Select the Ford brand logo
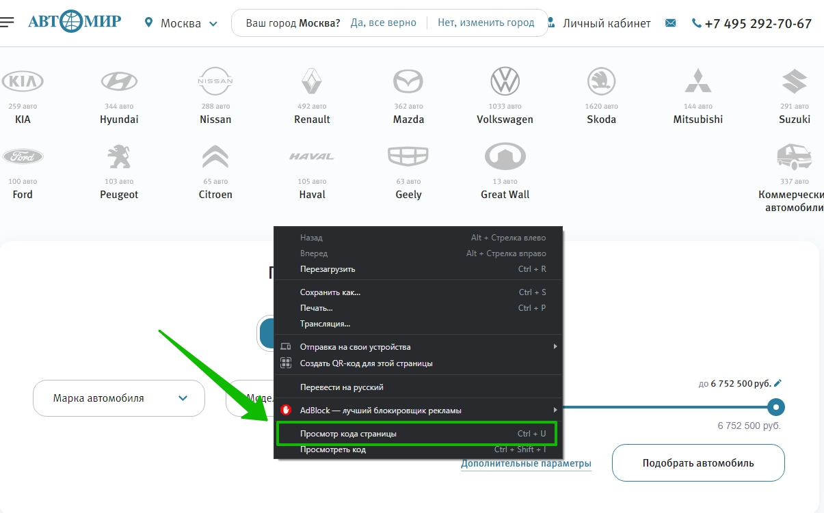This screenshot has width=824, height=513. 23,157
